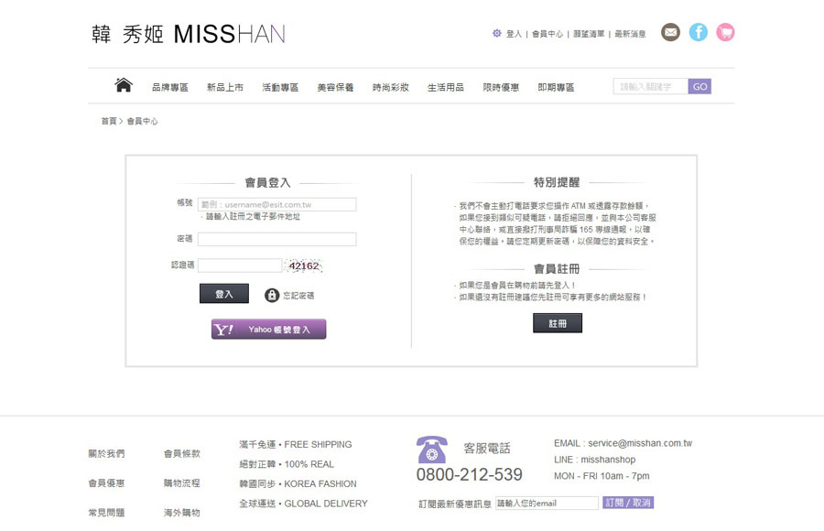Go to 首頁 breadcrumb link
The height and width of the screenshot is (531, 824).
pyautogui.click(x=109, y=121)
